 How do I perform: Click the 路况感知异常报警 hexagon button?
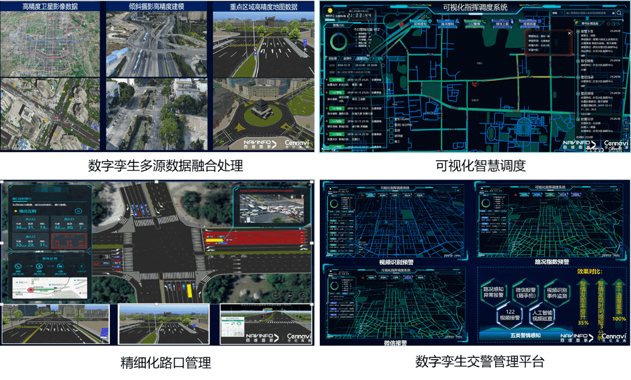tap(493, 292)
